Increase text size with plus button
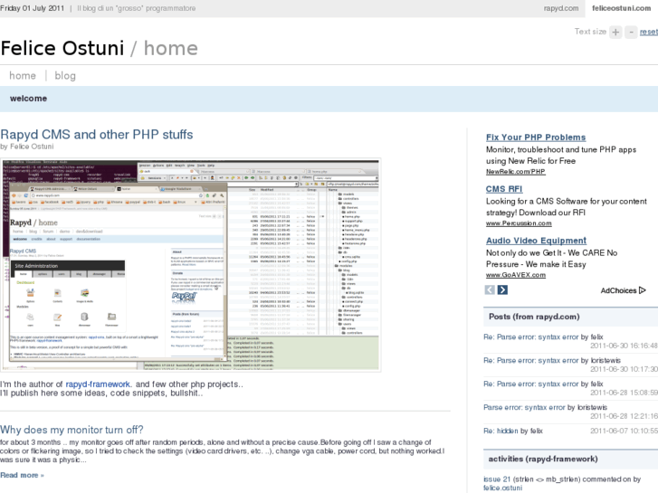 tap(615, 33)
